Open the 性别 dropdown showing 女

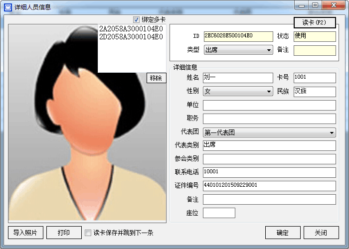click(x=238, y=91)
